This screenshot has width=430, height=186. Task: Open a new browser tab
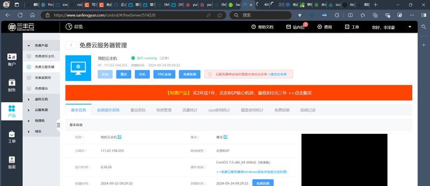coord(376,5)
